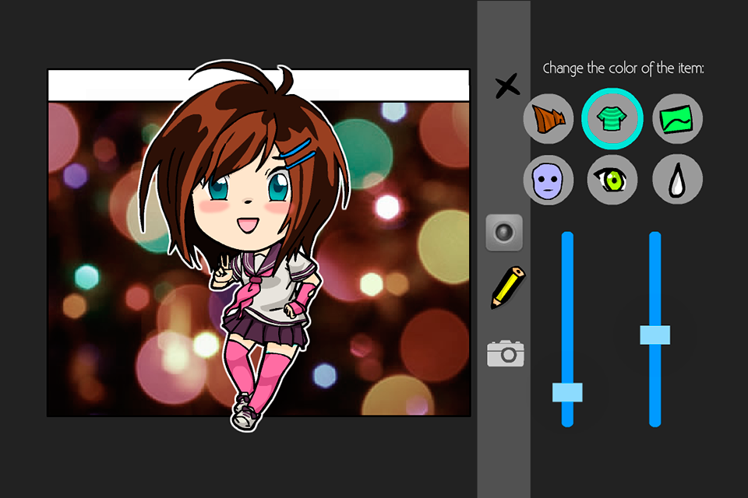Image resolution: width=748 pixels, height=498 pixels.
Task: Select the green striped shirt item icon
Action: [x=612, y=118]
